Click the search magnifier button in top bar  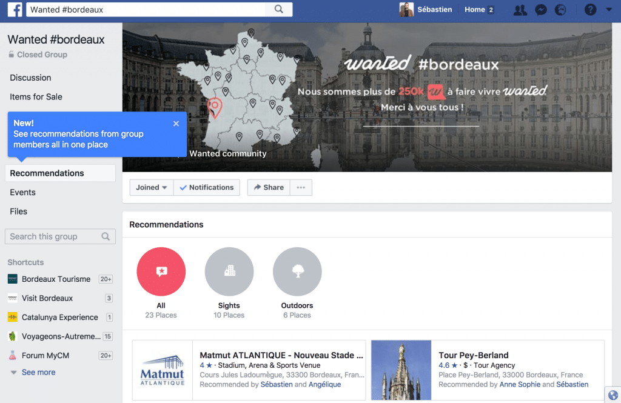click(x=279, y=9)
